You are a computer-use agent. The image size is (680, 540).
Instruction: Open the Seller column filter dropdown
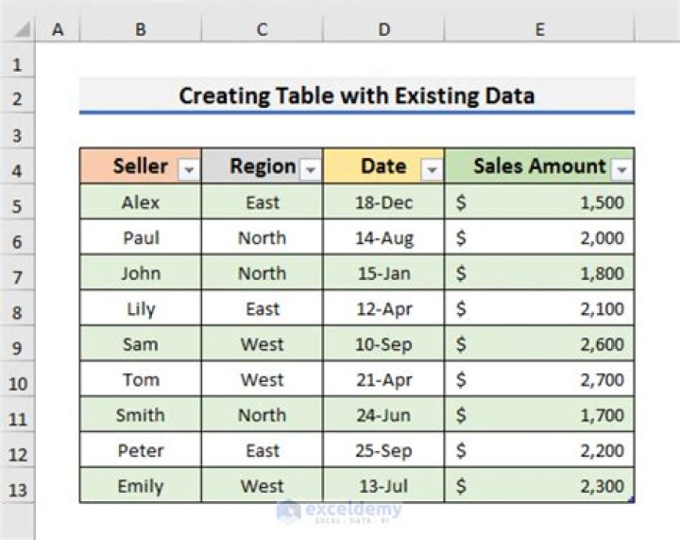click(x=189, y=170)
